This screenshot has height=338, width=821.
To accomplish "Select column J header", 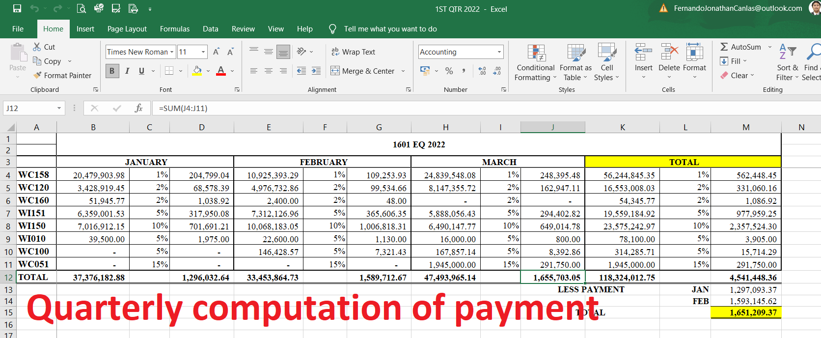I will pyautogui.click(x=552, y=127).
